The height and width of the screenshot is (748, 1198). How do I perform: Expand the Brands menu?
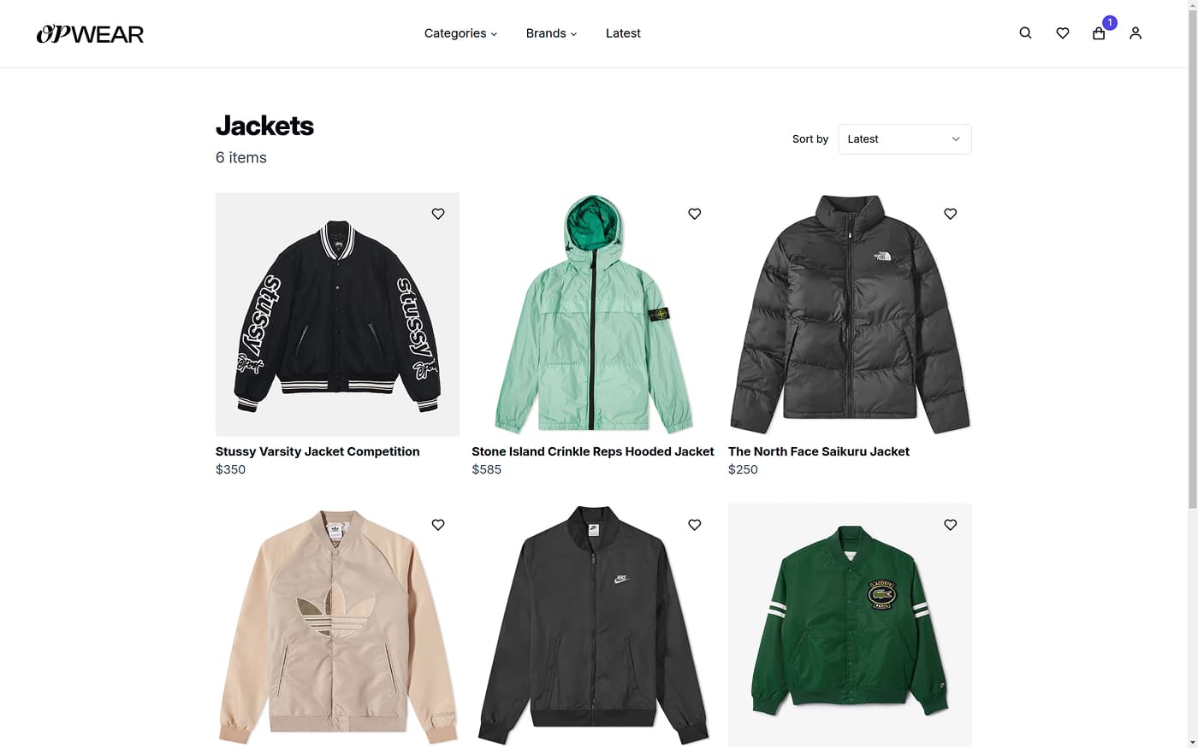(551, 33)
